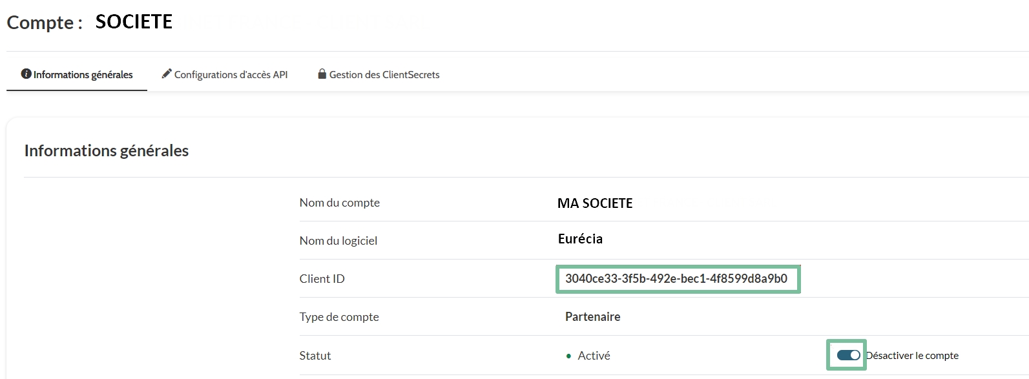1029x379 pixels.
Task: Click the Statut field label
Action: pyautogui.click(x=315, y=356)
